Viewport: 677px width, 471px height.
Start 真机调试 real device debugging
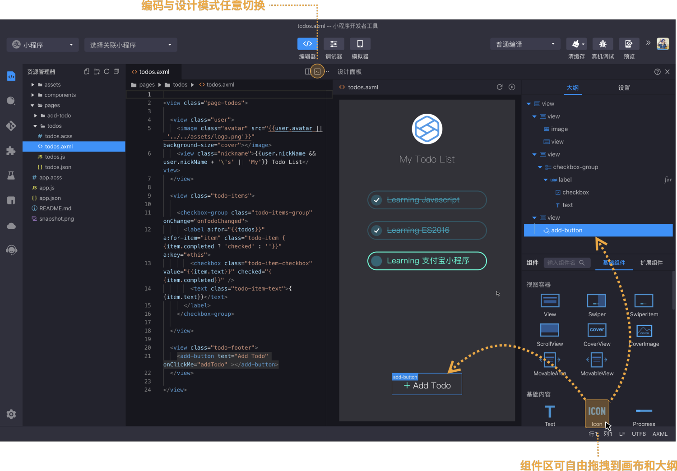(603, 44)
